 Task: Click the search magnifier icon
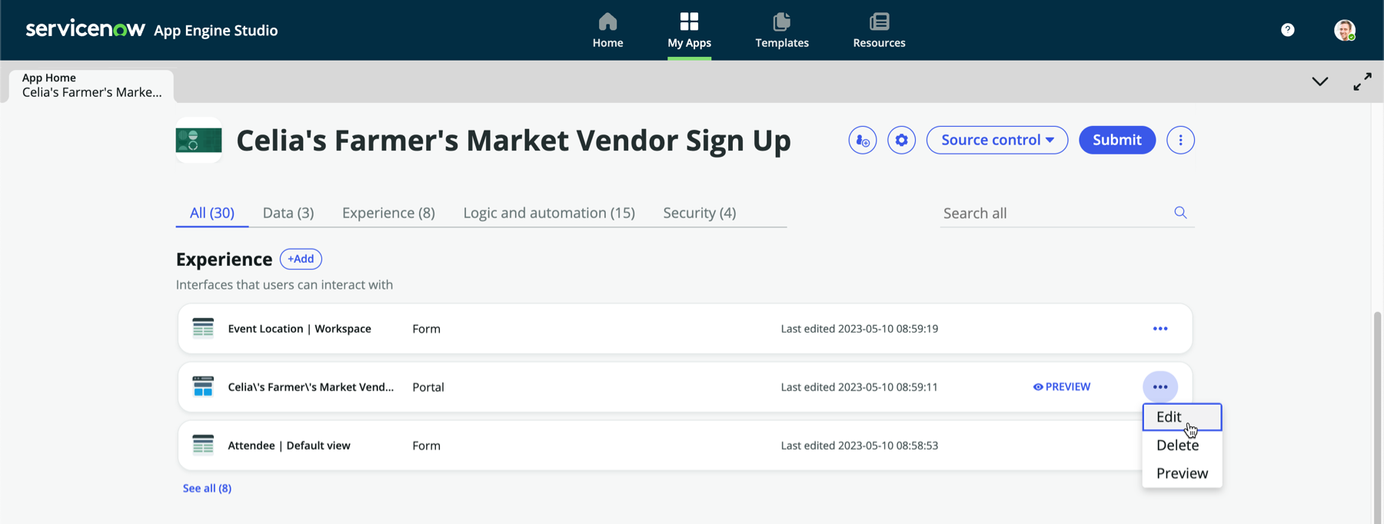coord(1180,213)
